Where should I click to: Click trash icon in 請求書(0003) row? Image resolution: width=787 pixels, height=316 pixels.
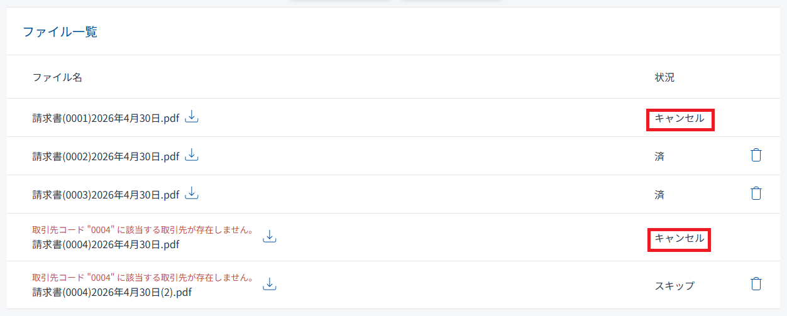[756, 193]
